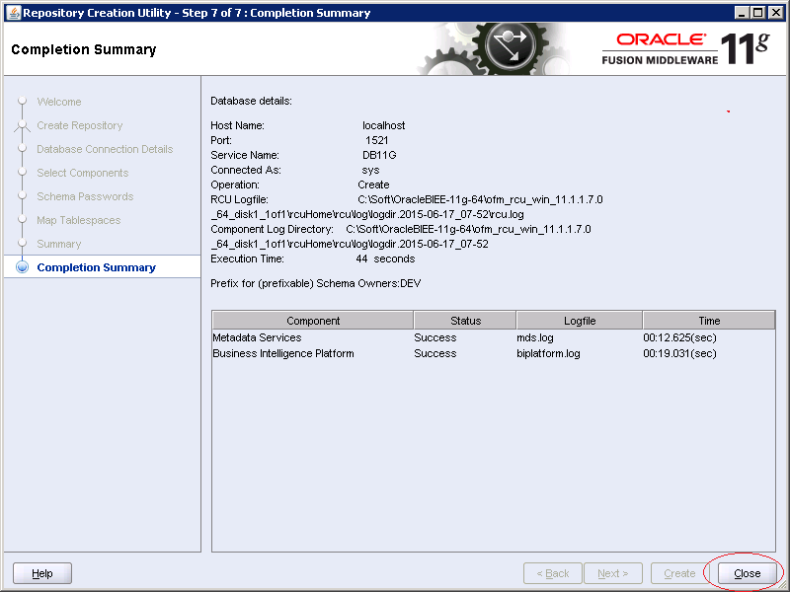Open the Schema Passwords step

point(85,196)
